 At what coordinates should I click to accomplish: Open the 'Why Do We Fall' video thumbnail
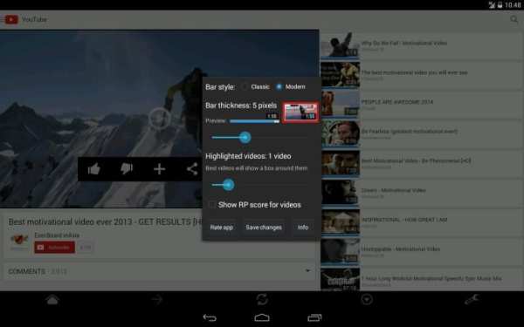pos(341,45)
